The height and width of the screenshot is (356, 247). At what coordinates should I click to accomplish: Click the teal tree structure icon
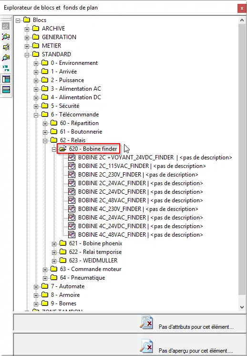[6, 68]
